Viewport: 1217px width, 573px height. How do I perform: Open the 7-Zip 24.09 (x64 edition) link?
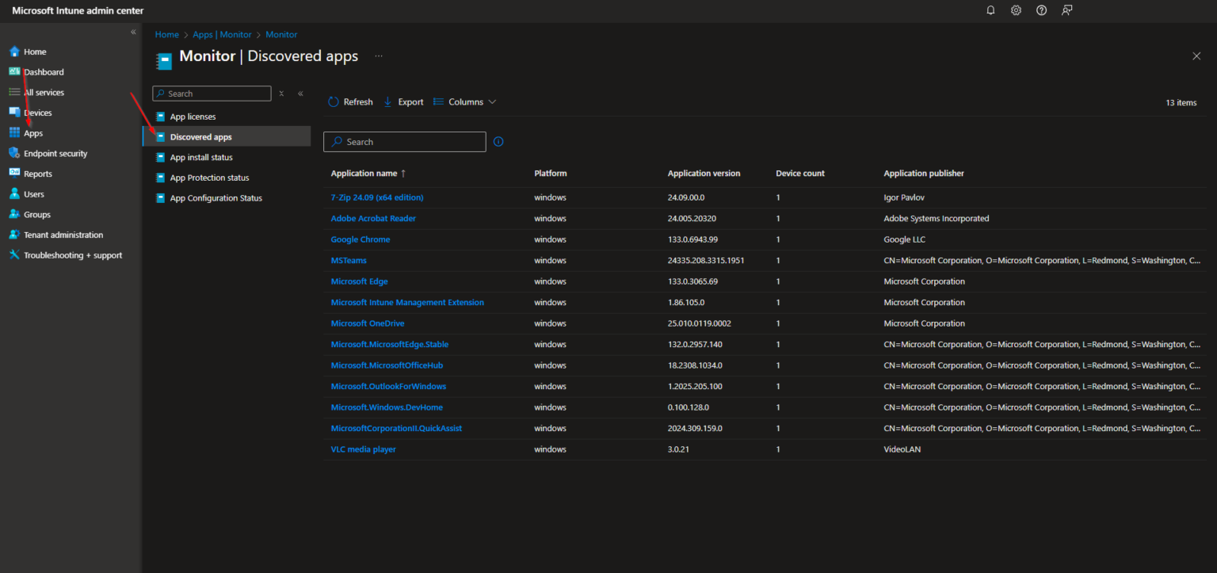[x=377, y=197]
